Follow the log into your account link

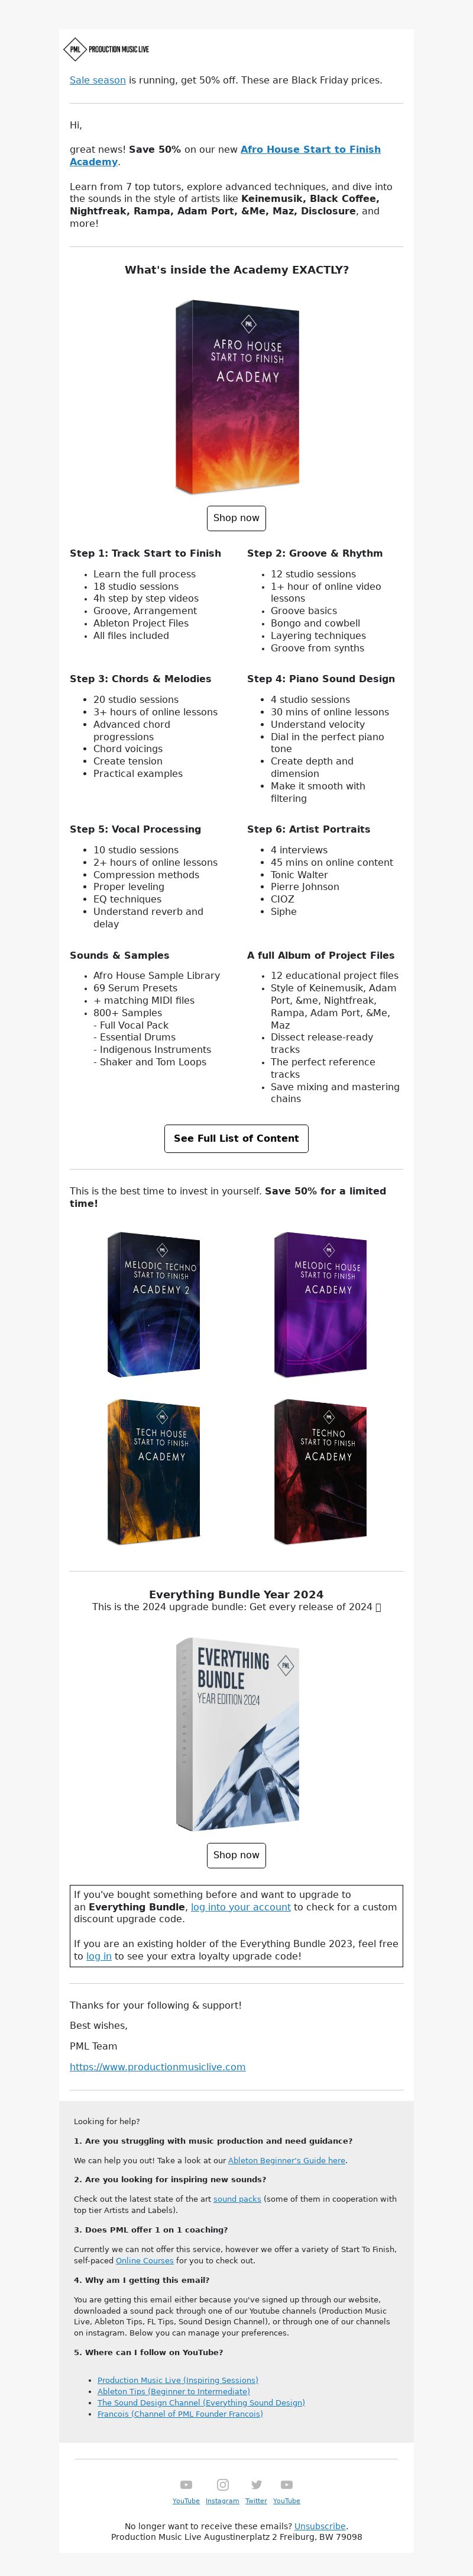point(241,1907)
